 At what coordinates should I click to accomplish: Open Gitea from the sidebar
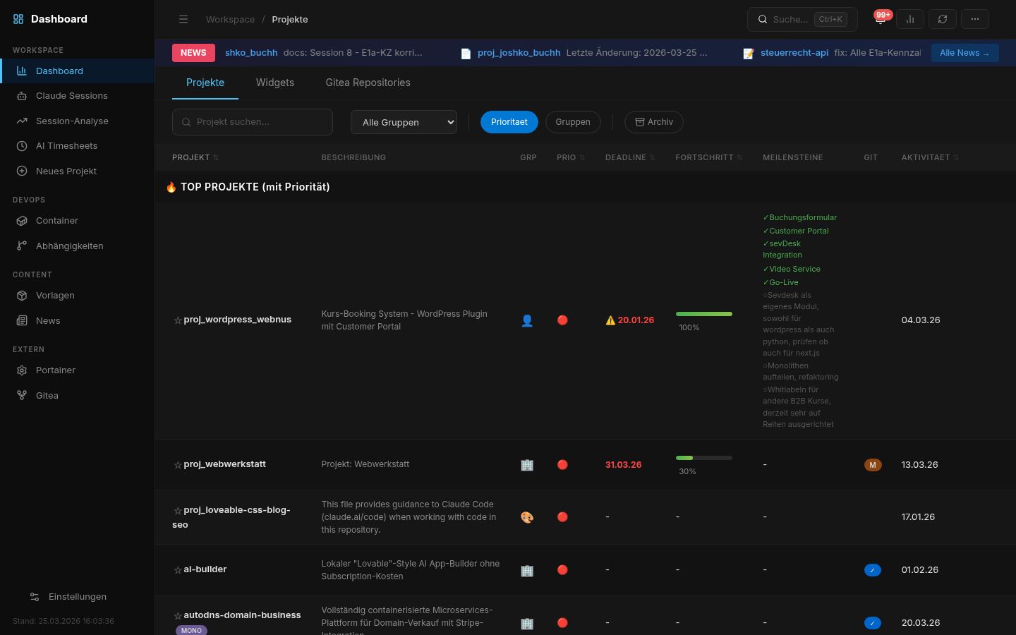click(x=47, y=395)
